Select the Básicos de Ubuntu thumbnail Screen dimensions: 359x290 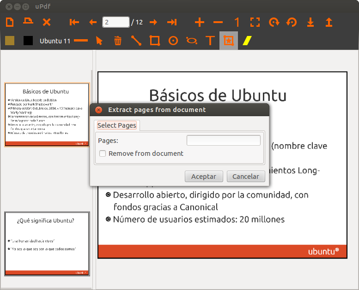(47, 115)
